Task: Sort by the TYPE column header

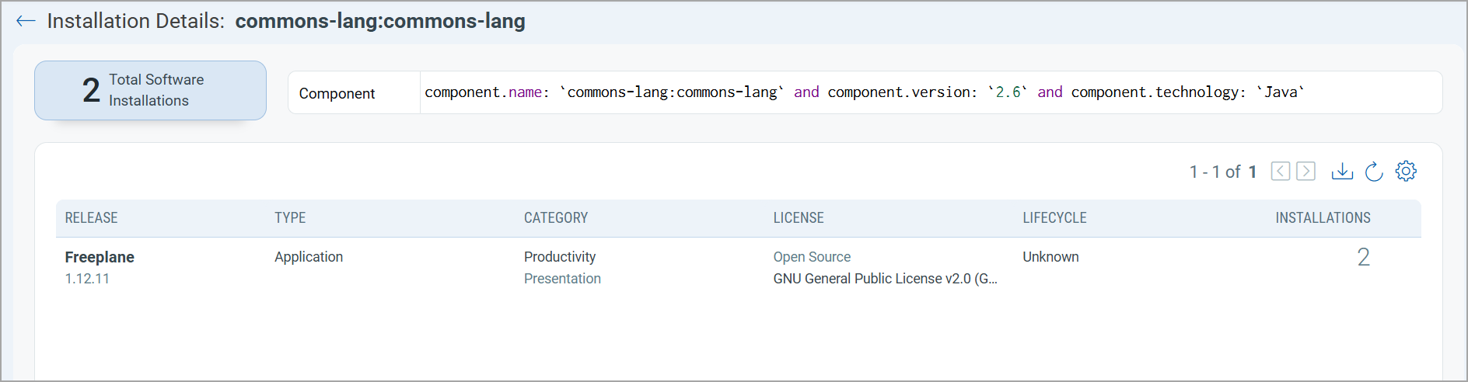Action: tap(290, 218)
